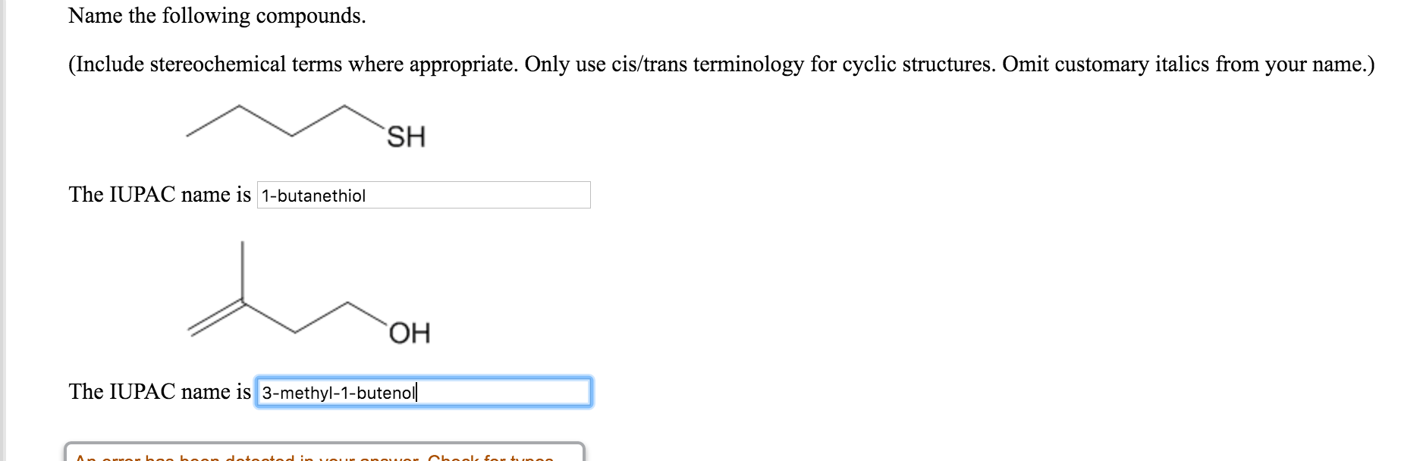The image size is (1420, 461).
Task: Click the first IUPAC name label
Action: tap(159, 195)
